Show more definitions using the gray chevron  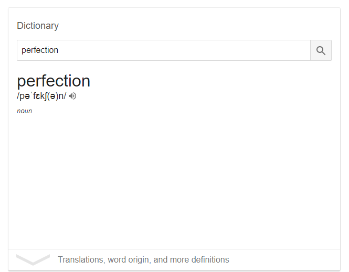(33, 260)
